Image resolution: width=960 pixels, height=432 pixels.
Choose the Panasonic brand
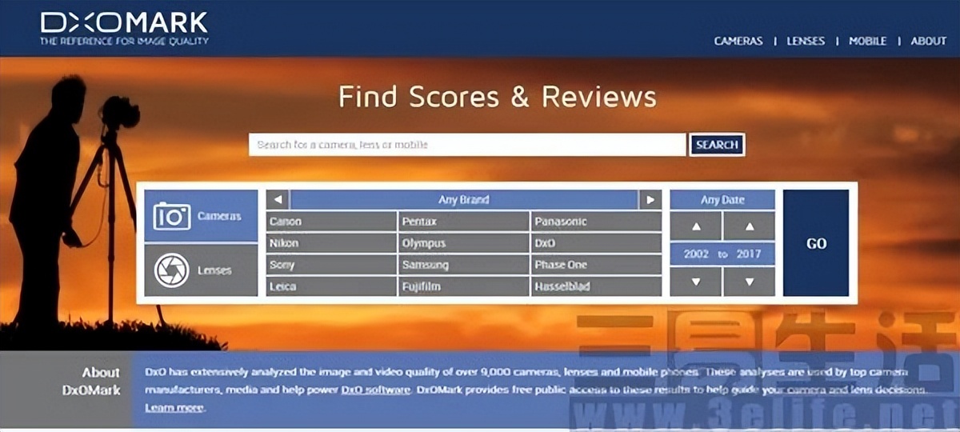click(x=596, y=222)
